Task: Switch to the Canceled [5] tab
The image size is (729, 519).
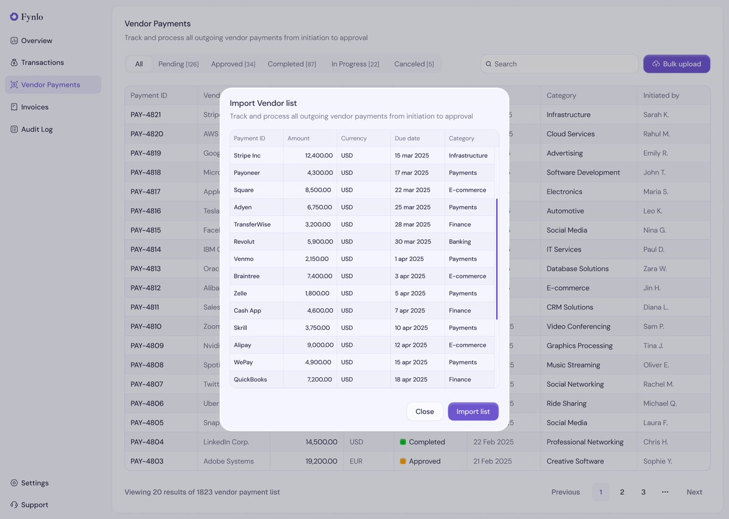Action: point(414,64)
